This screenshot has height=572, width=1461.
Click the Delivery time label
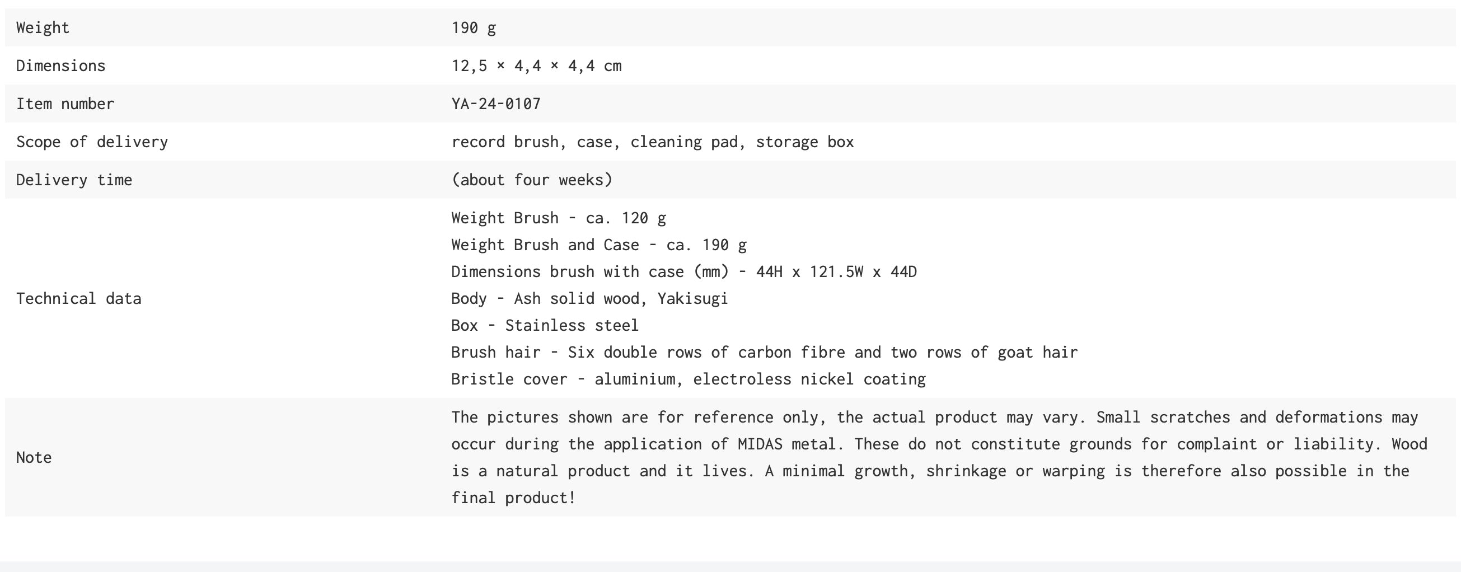74,180
